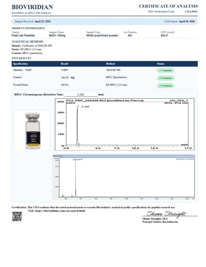Click the COA3963 web verification code
The width and height of the screenshot is (206, 267).
click(191, 11)
